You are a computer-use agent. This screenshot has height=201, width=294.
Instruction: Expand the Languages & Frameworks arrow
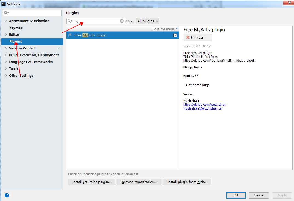tap(6, 62)
